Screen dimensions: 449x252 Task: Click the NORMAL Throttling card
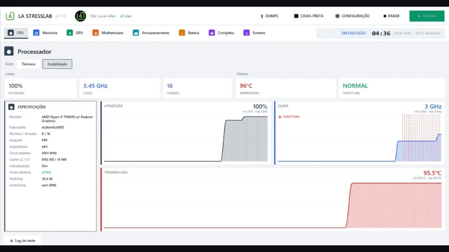pos(391,88)
